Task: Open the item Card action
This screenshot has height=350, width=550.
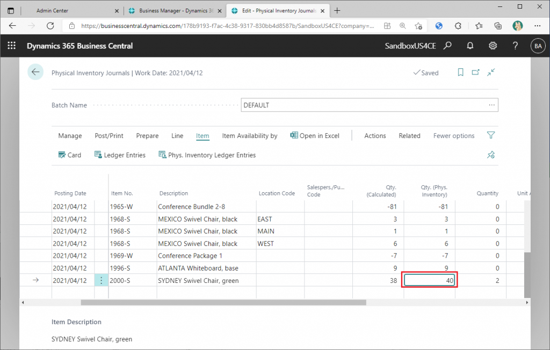Action: (69, 155)
